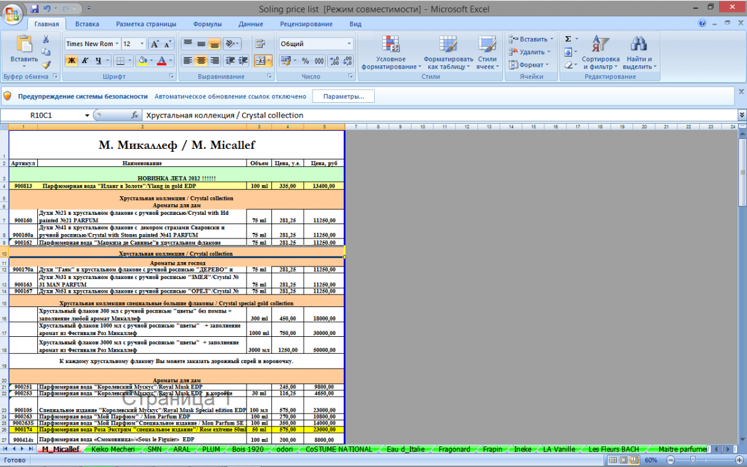Switch to the Рецензирование tab
The width and height of the screenshot is (747, 467).
(x=306, y=24)
